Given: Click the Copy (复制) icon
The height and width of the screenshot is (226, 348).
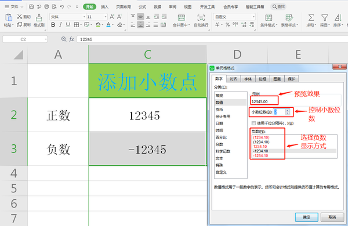Looking at the screenshot, I should click(x=20, y=24).
